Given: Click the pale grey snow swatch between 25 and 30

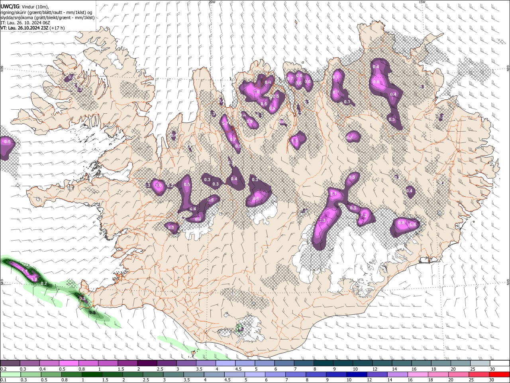Looking at the screenshot, I should tap(481, 363).
